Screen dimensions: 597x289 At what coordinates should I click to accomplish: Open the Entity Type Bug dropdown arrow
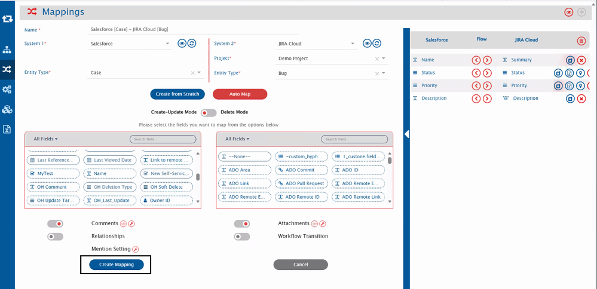[x=384, y=73]
